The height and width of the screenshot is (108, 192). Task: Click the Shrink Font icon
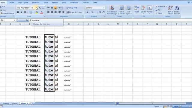(43, 8)
